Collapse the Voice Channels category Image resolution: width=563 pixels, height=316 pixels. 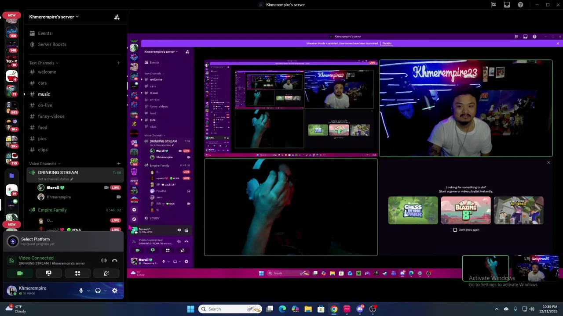(45, 164)
